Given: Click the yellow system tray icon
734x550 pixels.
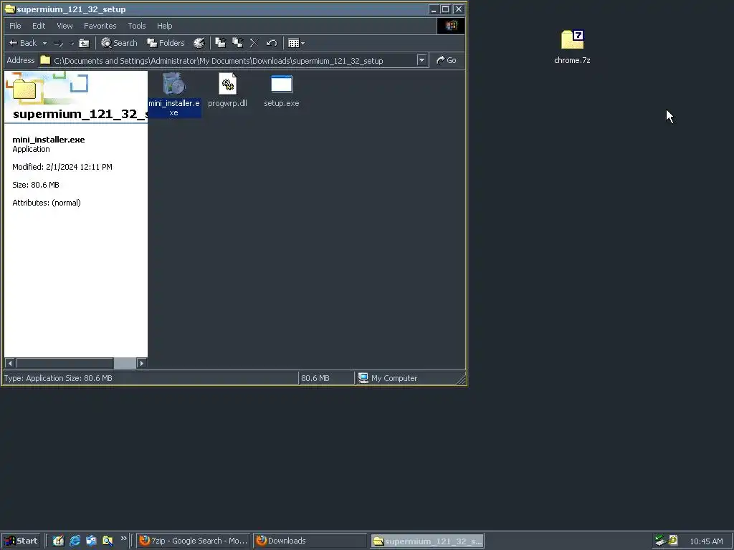Looking at the screenshot, I should click(x=673, y=540).
